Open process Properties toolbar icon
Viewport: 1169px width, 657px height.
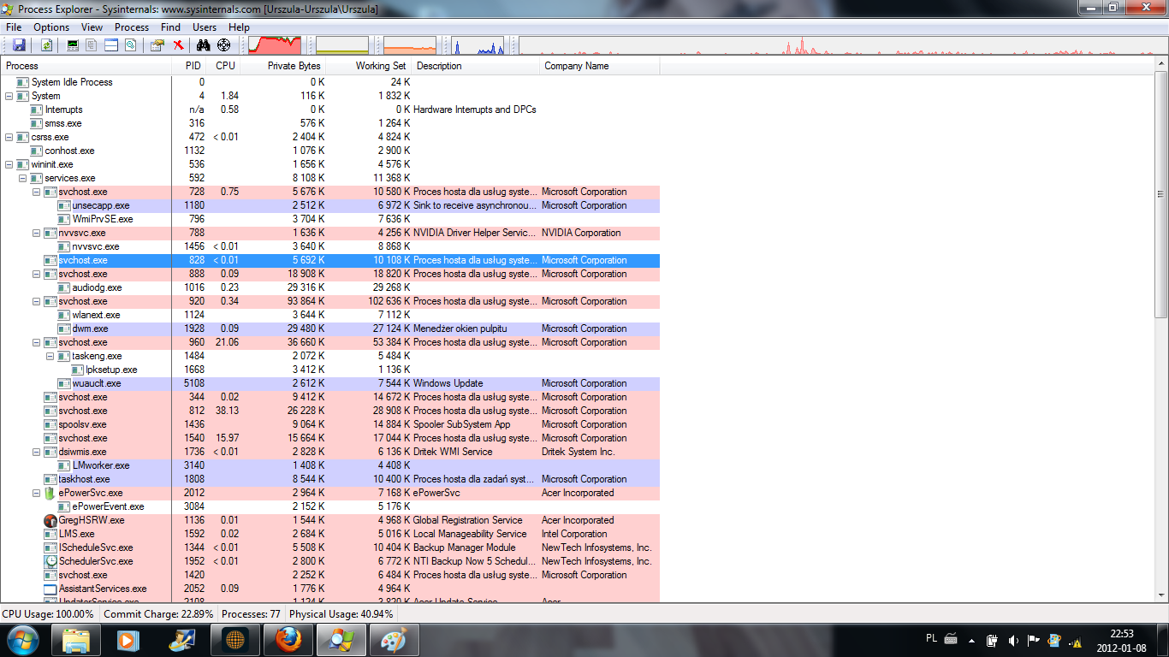157,45
